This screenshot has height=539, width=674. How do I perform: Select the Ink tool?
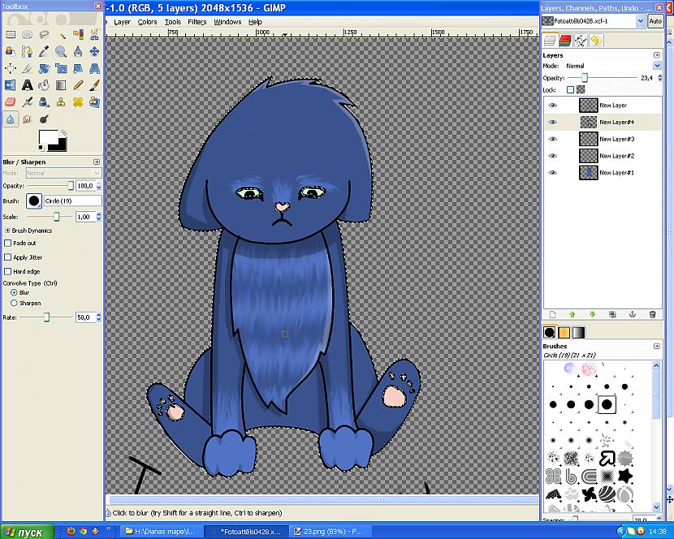(x=44, y=101)
